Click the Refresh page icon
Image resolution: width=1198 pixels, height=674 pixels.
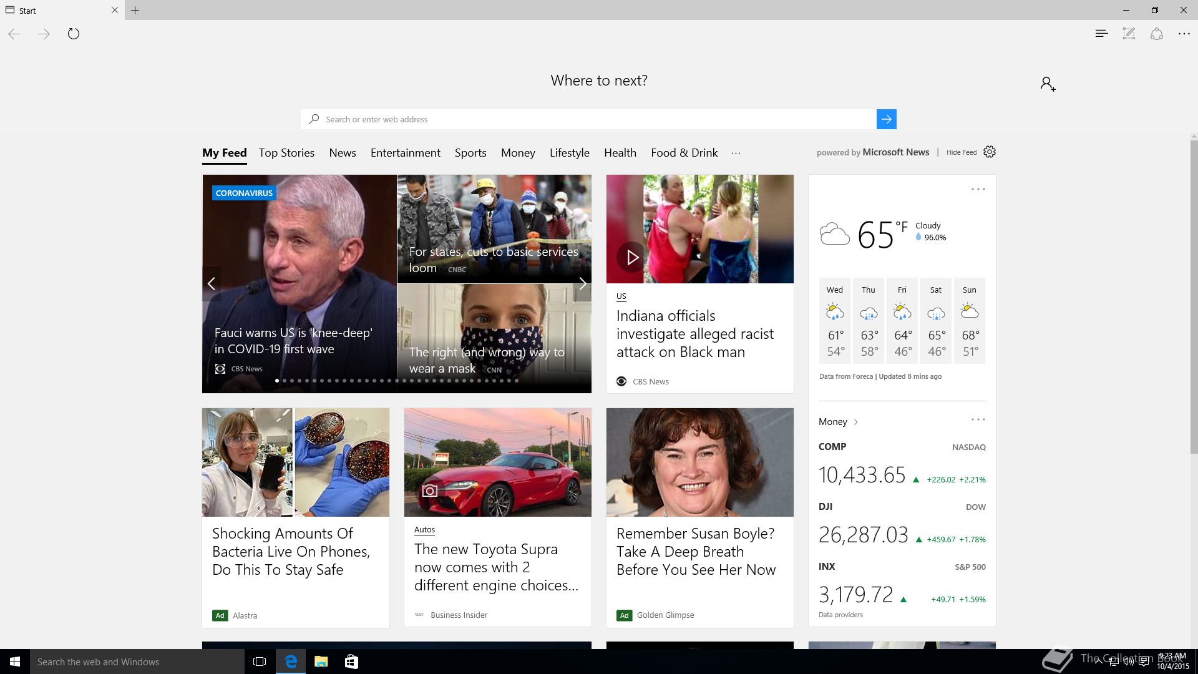pos(74,34)
